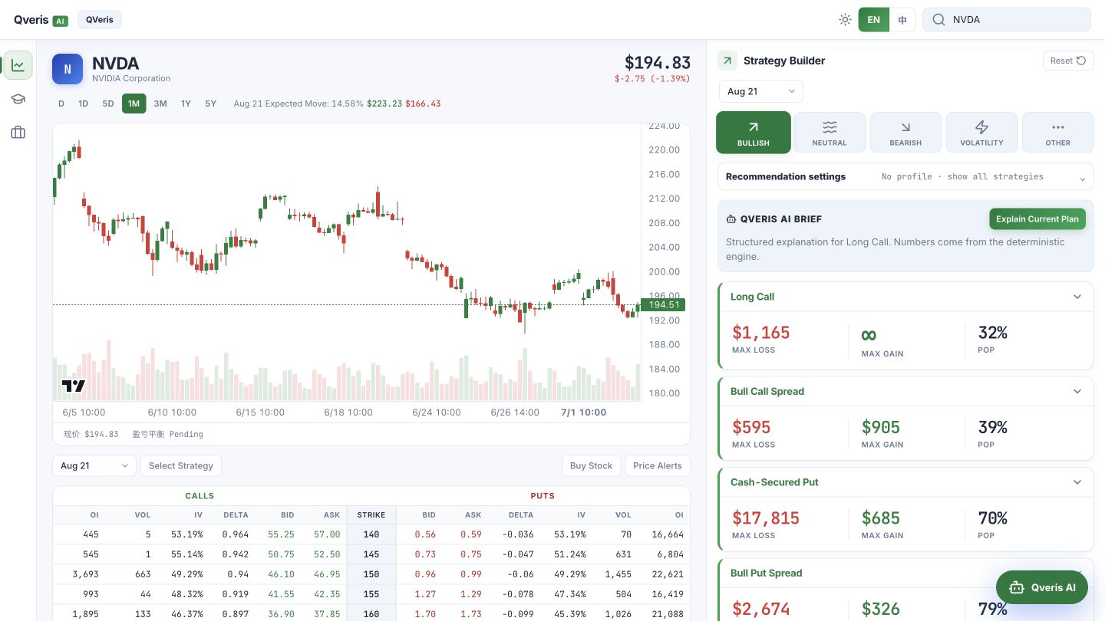1105x621 pixels.
Task: Click the QVeris tab in header
Action: (x=100, y=20)
